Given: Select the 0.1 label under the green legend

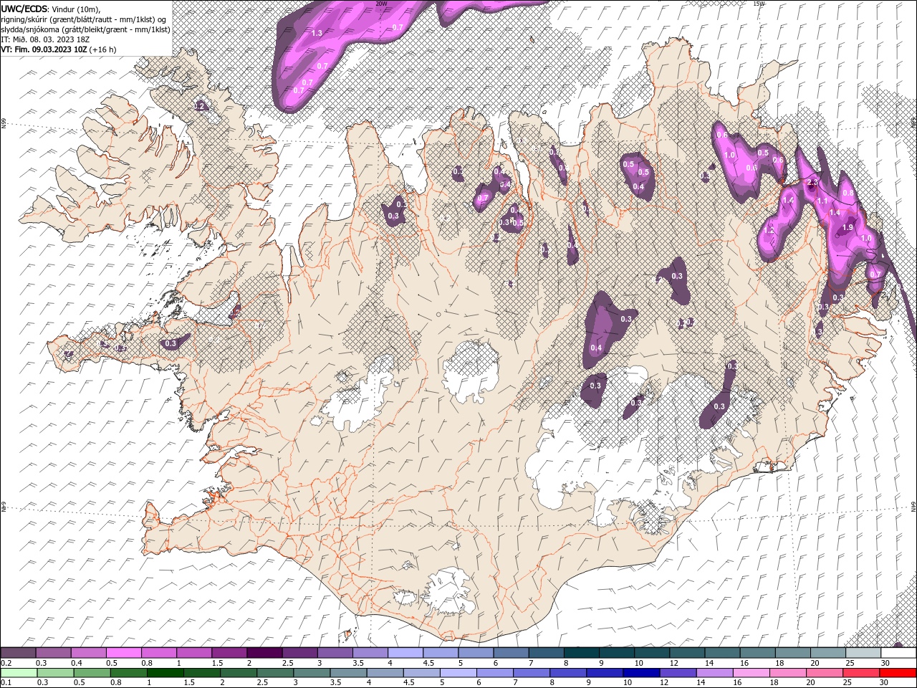Looking at the screenshot, I should tap(6, 683).
